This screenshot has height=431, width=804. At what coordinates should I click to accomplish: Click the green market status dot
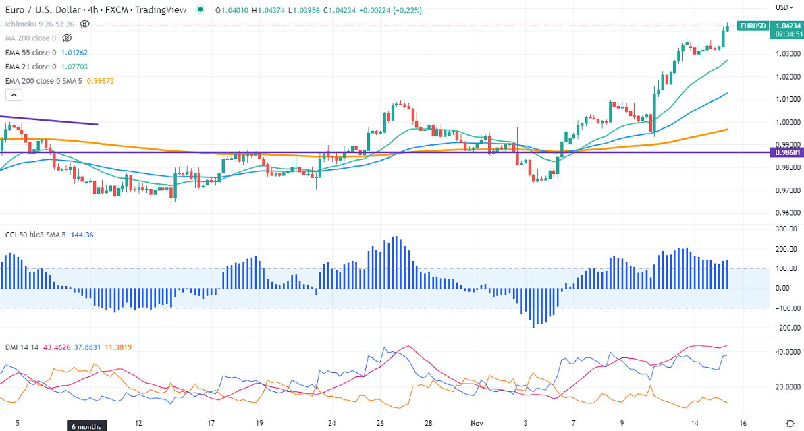(x=200, y=9)
